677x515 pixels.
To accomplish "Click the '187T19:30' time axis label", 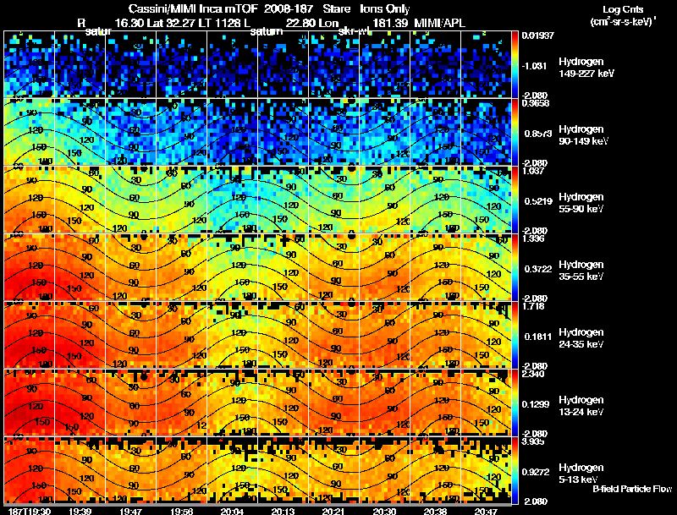I will coord(30,511).
